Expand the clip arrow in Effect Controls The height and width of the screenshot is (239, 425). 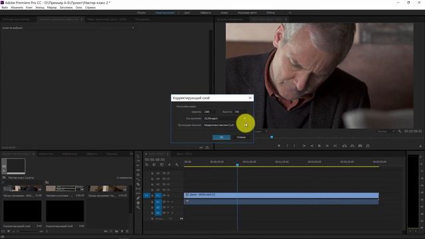tap(133, 28)
